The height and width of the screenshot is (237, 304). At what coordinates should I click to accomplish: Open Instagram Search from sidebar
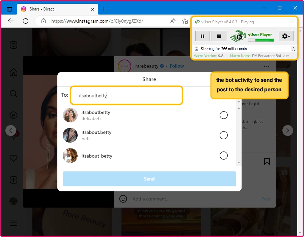click(13, 94)
